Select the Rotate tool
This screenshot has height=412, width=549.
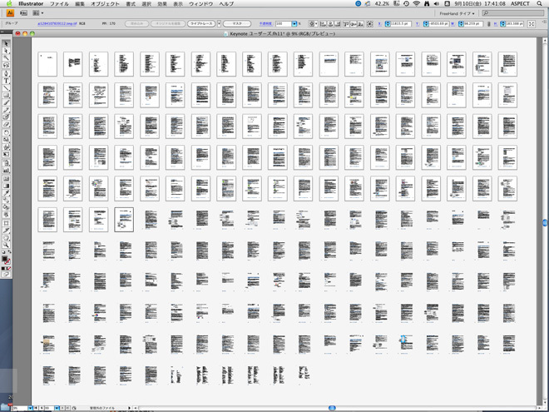(x=6, y=132)
